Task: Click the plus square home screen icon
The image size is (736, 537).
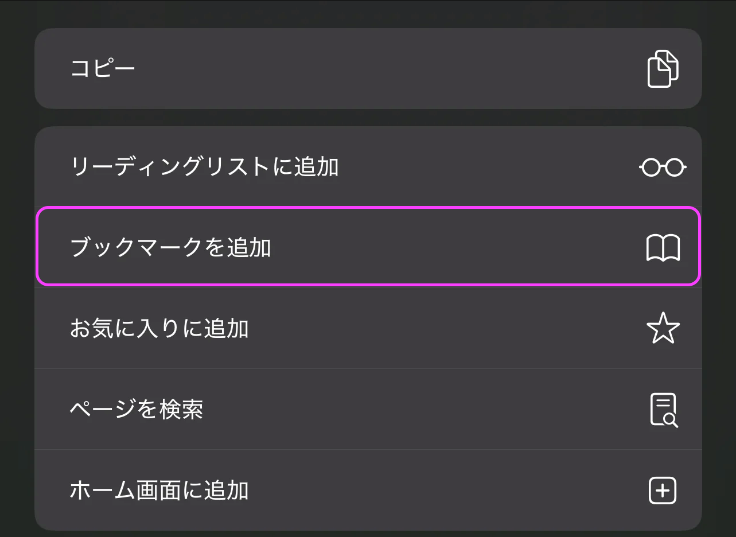Action: pos(663,491)
